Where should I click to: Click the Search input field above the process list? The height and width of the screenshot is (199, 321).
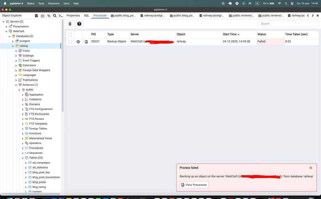pos(288,23)
